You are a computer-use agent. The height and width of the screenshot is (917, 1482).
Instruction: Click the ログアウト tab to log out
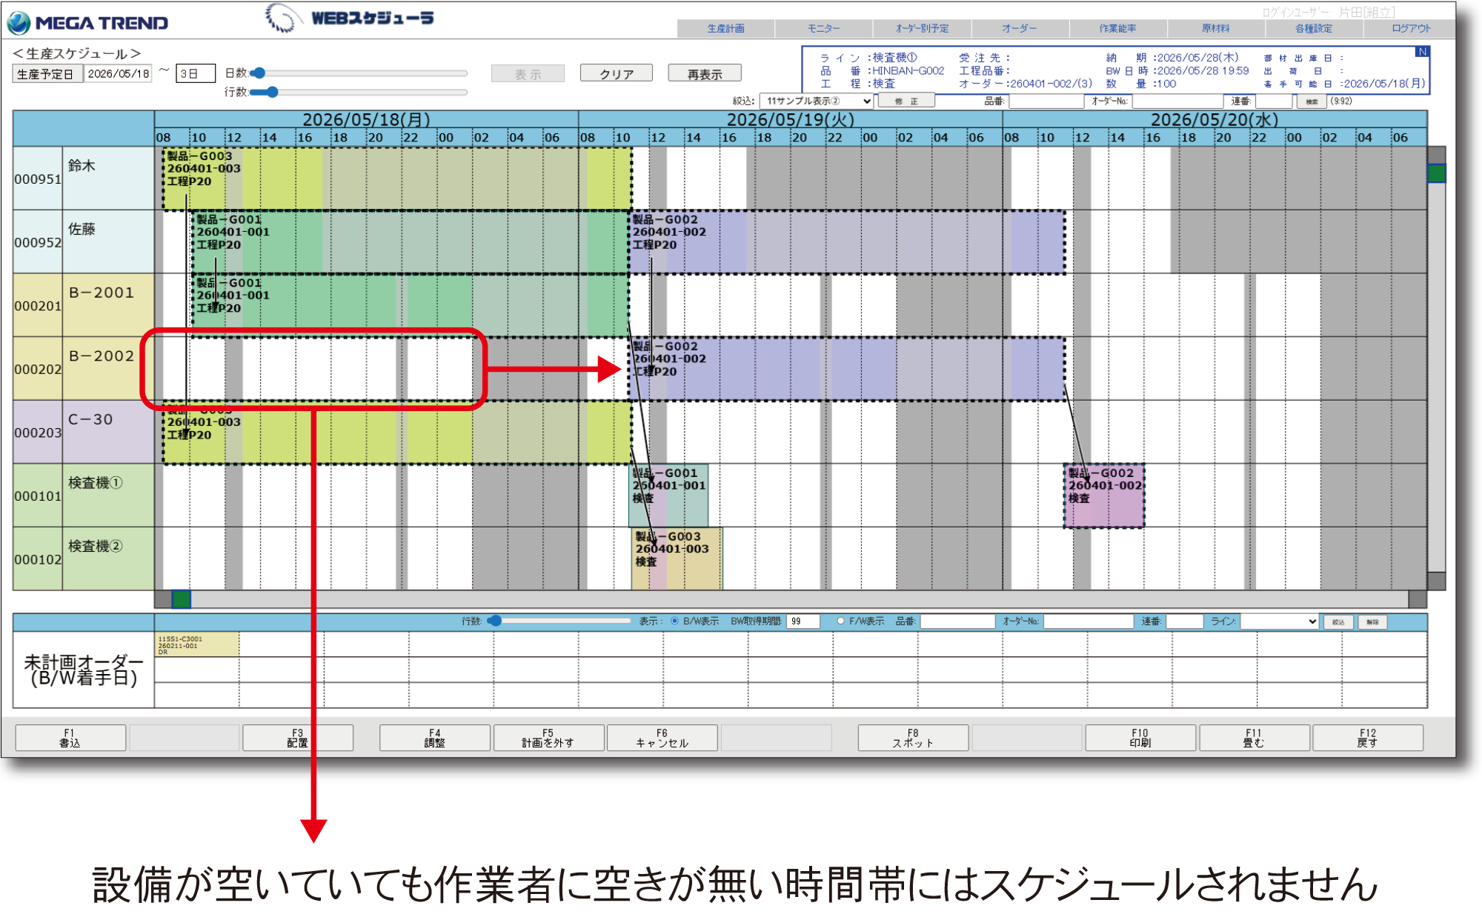(1411, 28)
